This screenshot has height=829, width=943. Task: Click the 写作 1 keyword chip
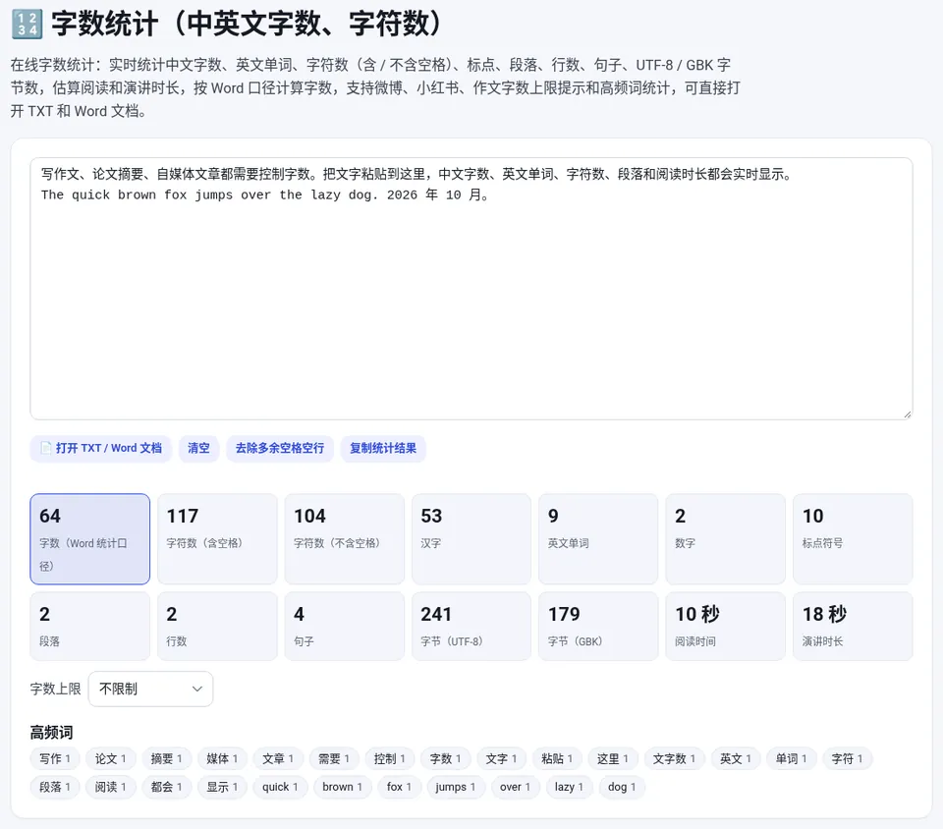(x=55, y=758)
